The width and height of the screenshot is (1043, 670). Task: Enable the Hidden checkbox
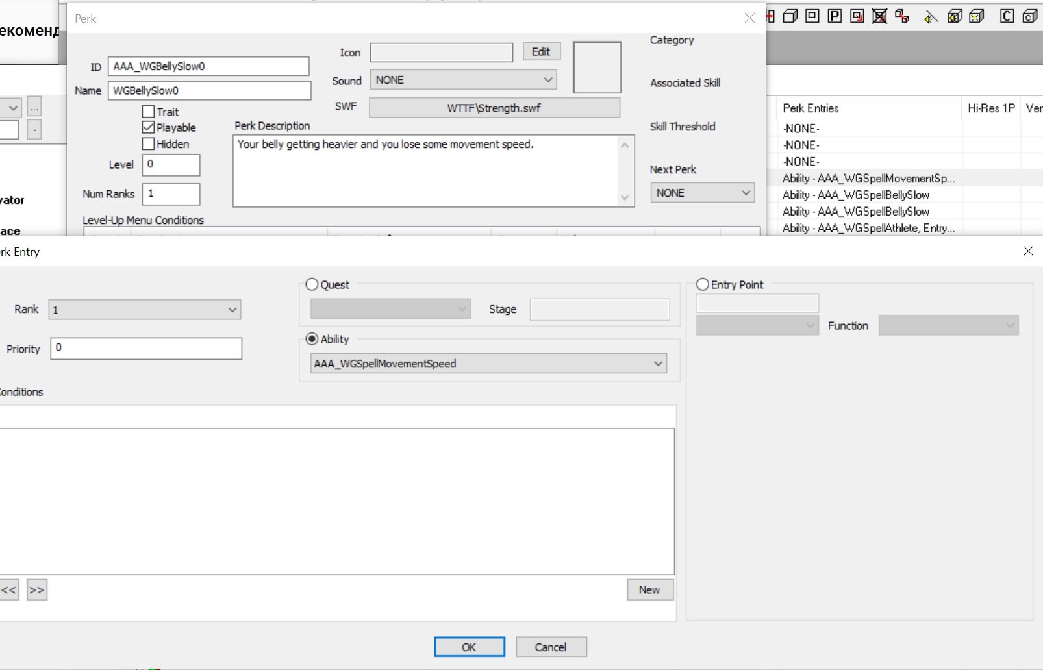[x=148, y=143]
